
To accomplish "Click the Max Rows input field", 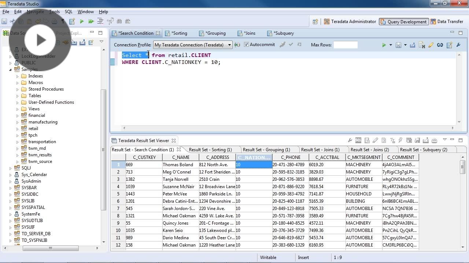I will [x=345, y=45].
